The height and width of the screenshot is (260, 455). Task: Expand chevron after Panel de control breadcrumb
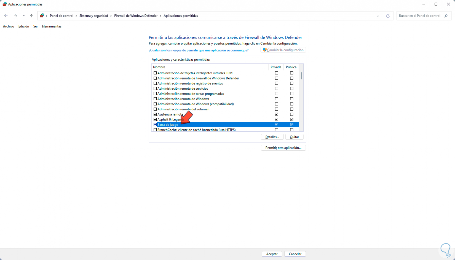click(x=76, y=16)
